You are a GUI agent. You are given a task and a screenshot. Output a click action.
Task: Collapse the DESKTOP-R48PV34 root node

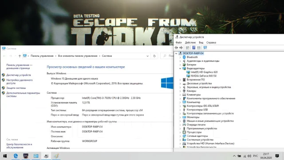click(x=176, y=53)
